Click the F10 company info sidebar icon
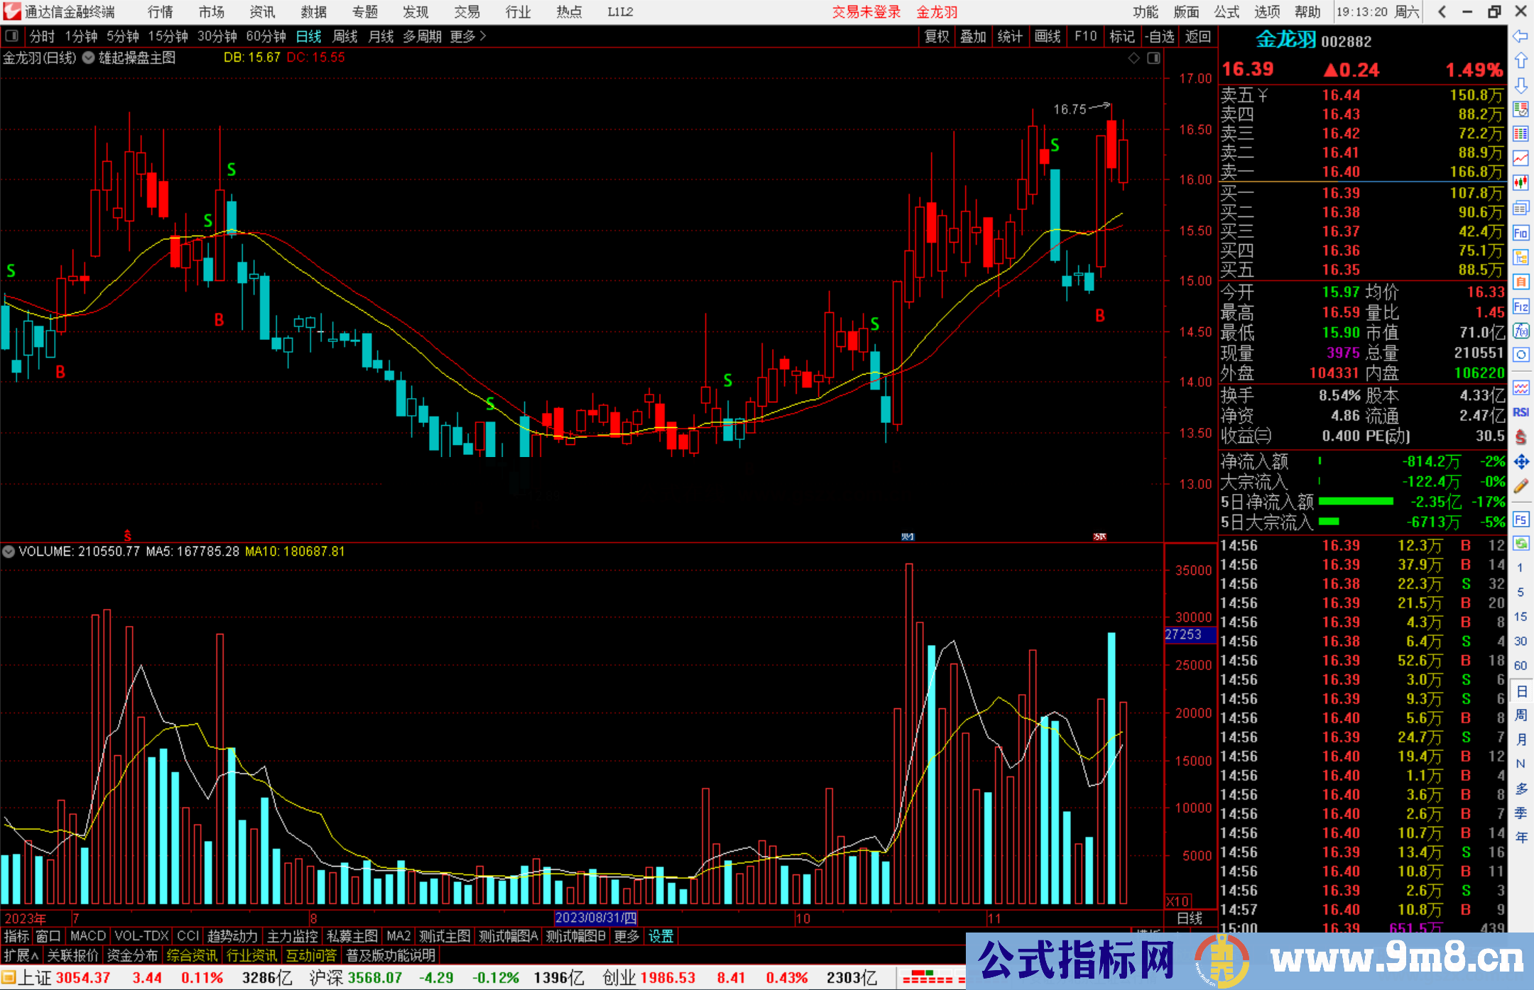 [1521, 233]
